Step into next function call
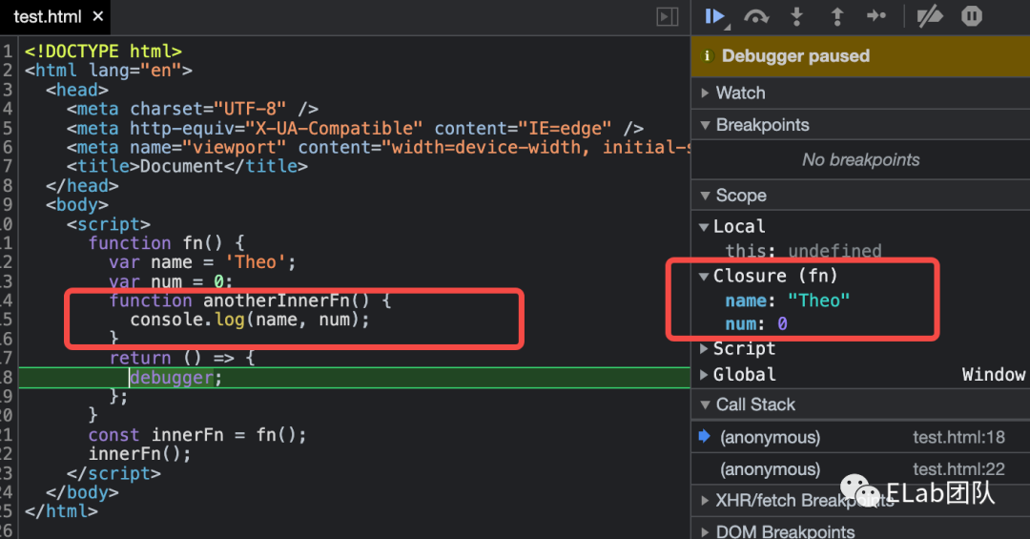This screenshot has width=1030, height=539. click(x=796, y=16)
